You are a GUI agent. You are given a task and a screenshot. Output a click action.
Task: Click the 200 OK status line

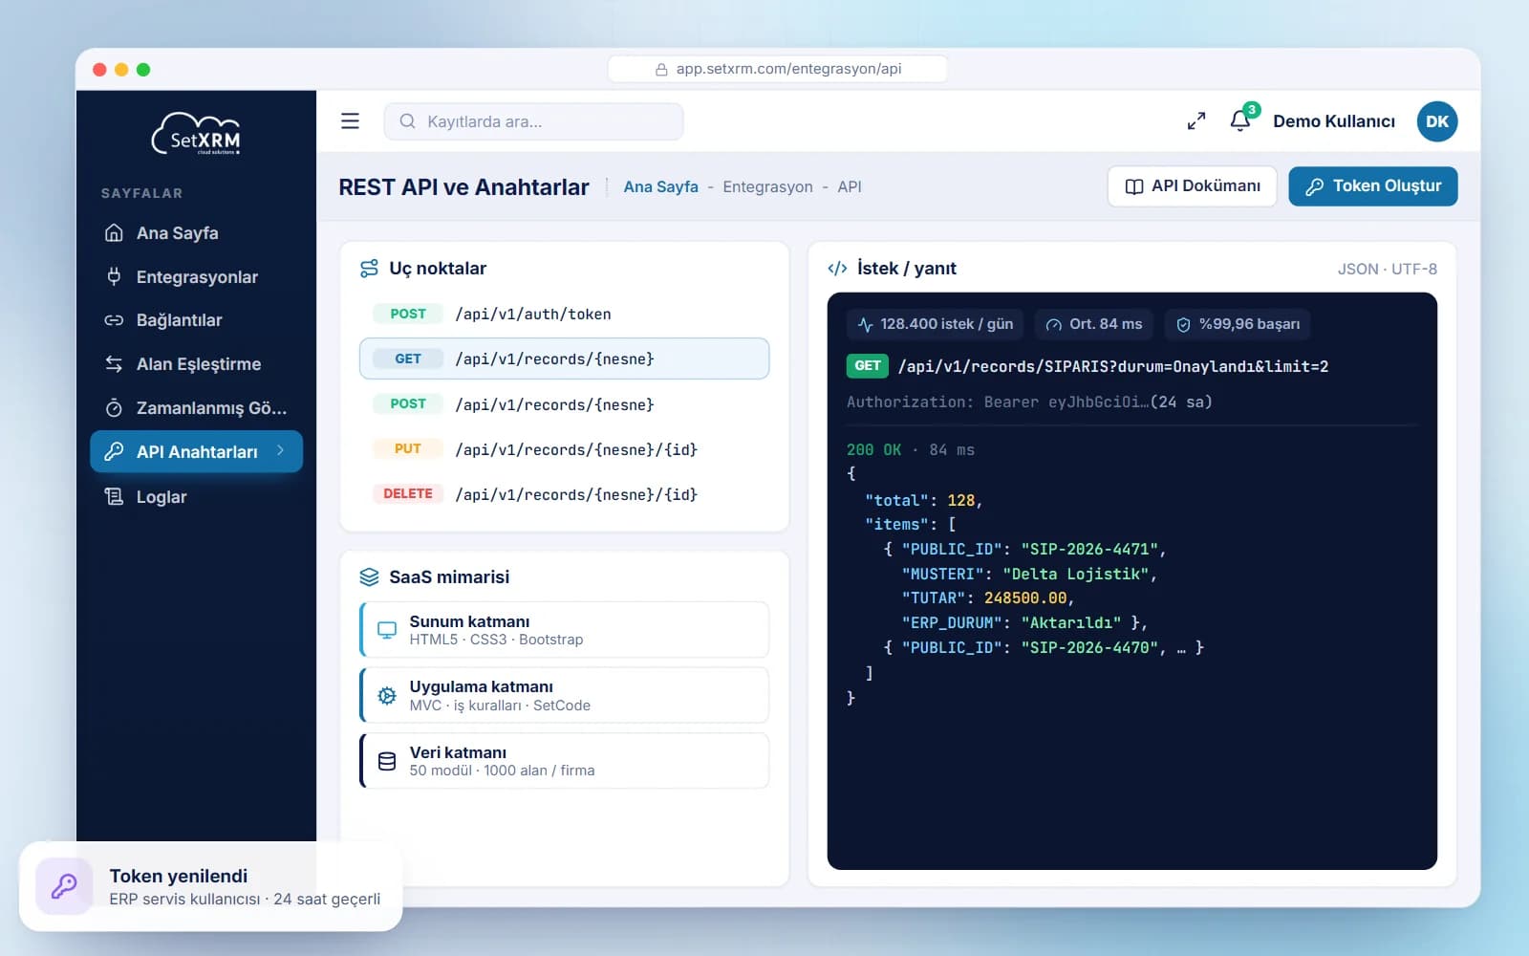pos(911,449)
